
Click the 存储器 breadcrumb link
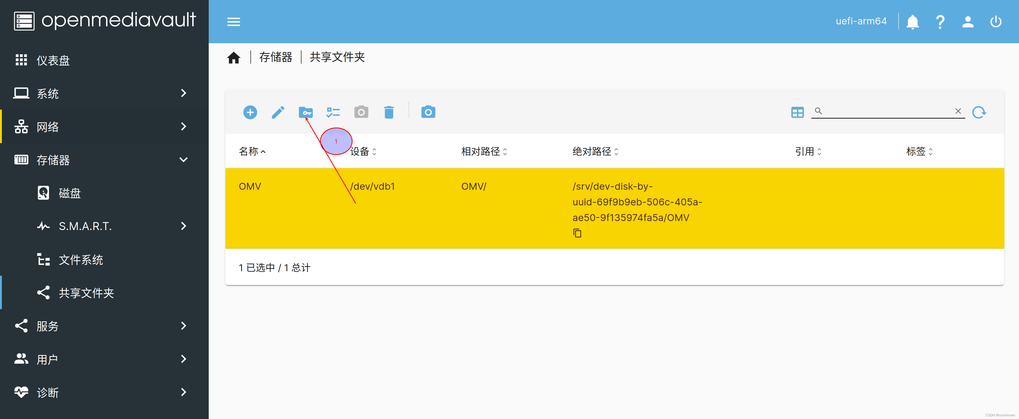pyautogui.click(x=276, y=57)
